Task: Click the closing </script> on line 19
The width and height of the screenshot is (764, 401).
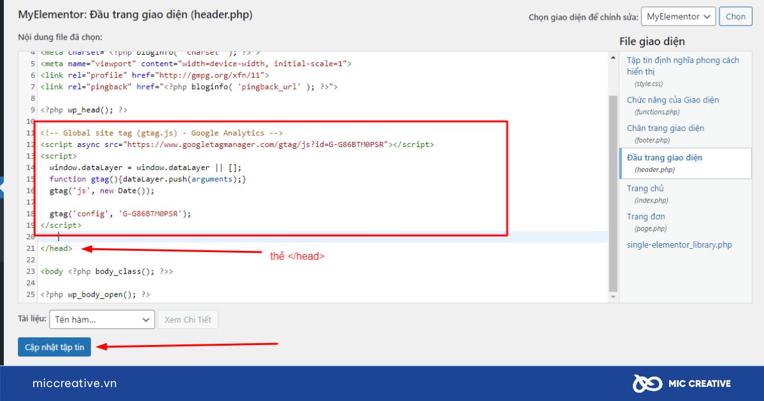Action: tap(60, 225)
